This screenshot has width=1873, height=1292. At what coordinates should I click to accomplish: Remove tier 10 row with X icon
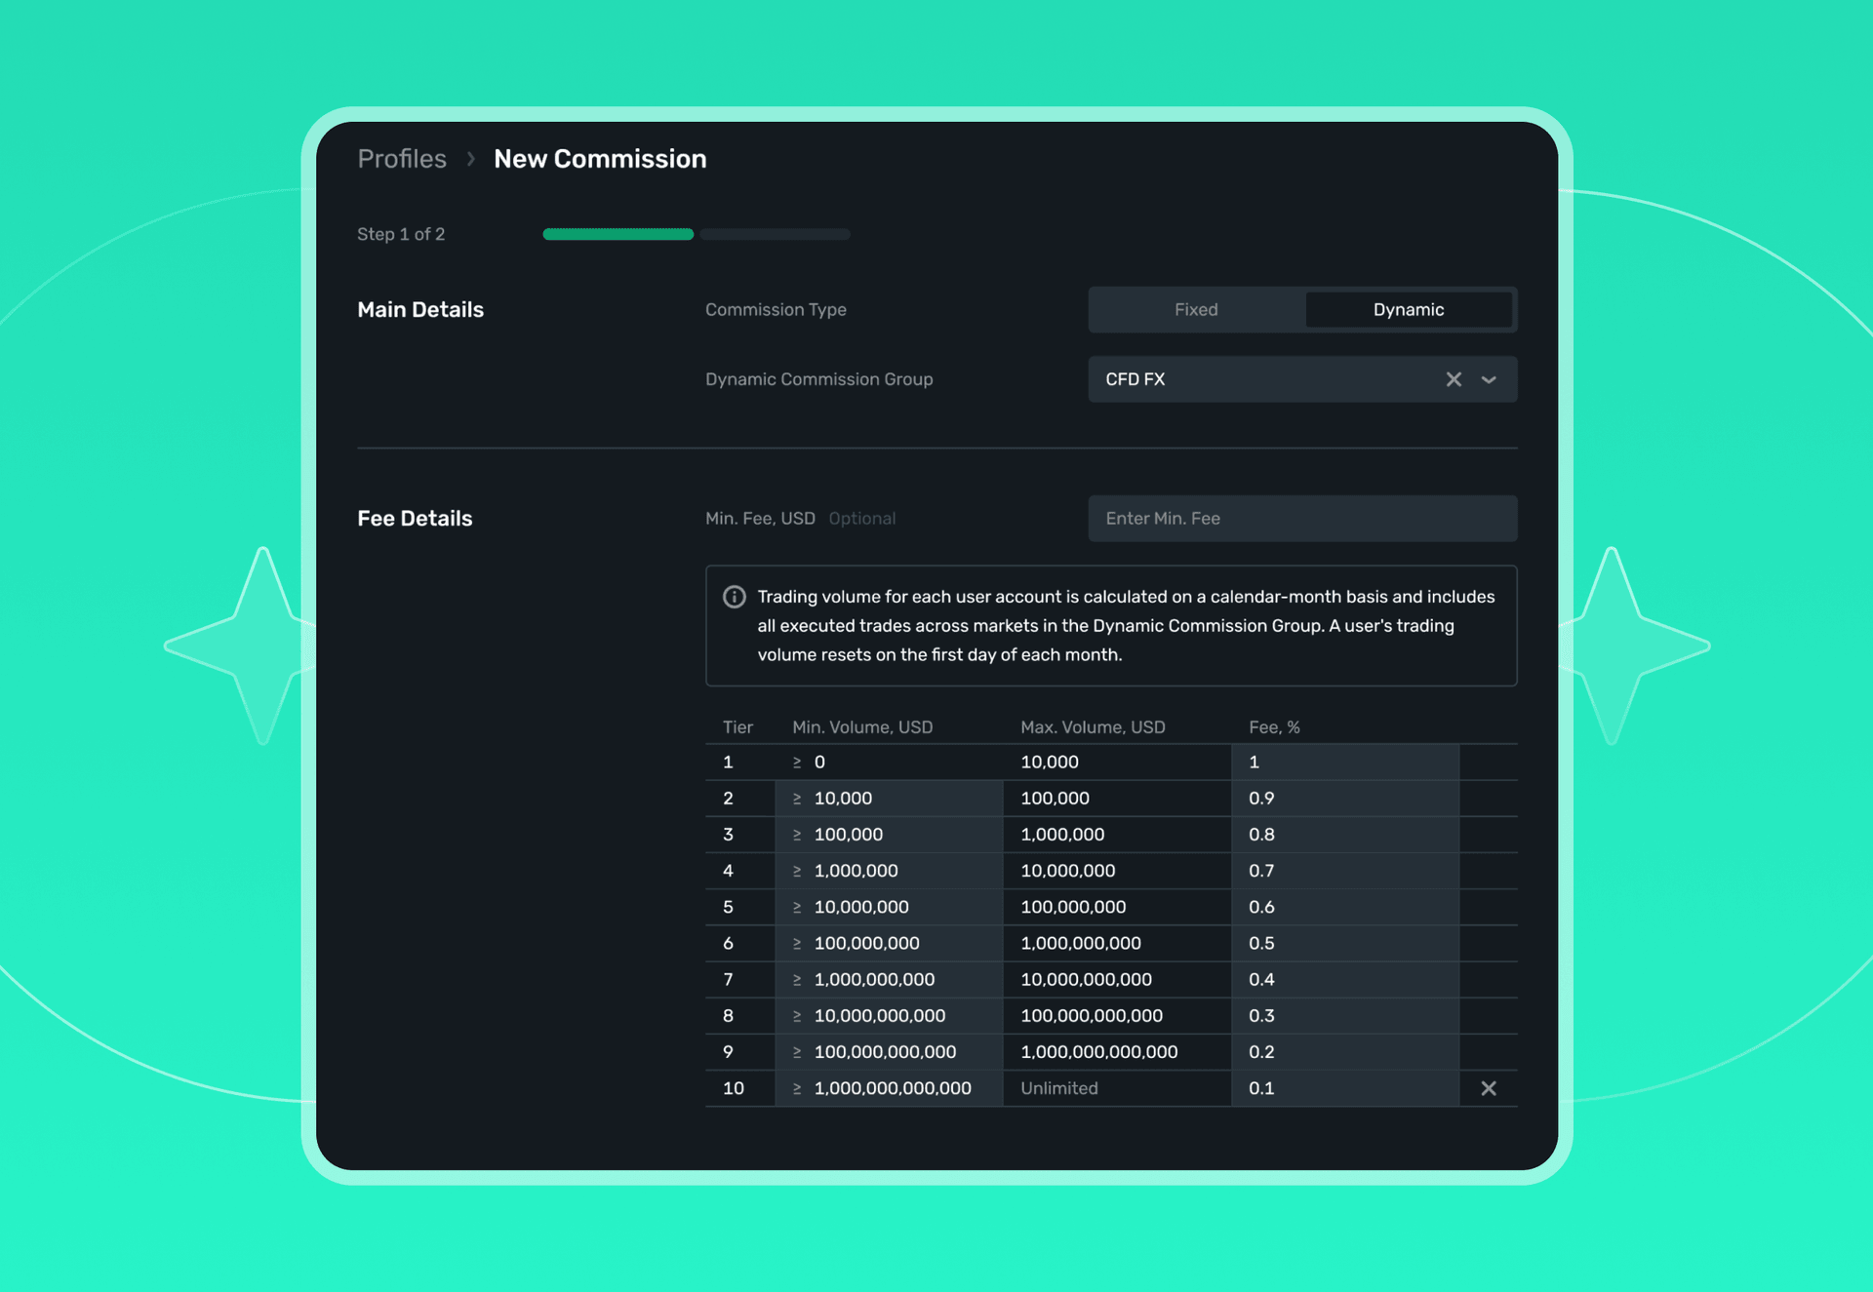[1488, 1088]
